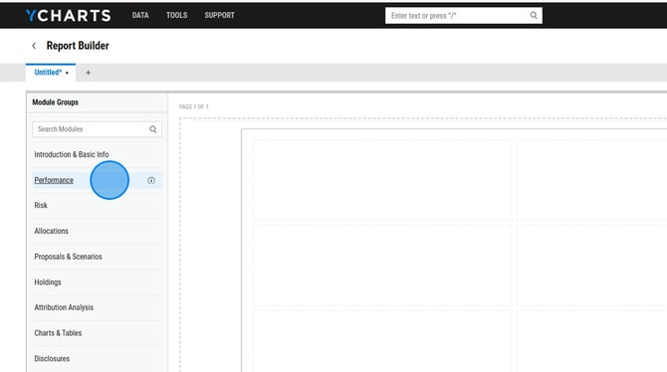Click the PAGE 1 OF 1 label

click(x=194, y=106)
